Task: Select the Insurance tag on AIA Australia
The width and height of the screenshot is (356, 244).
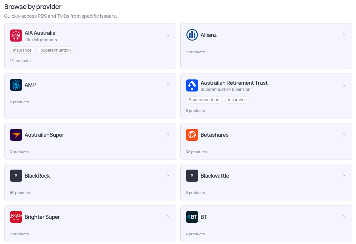Action: [x=22, y=50]
